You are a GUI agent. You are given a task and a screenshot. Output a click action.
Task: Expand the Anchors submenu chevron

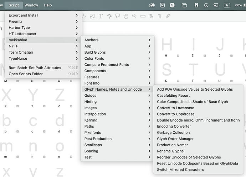click(149, 40)
